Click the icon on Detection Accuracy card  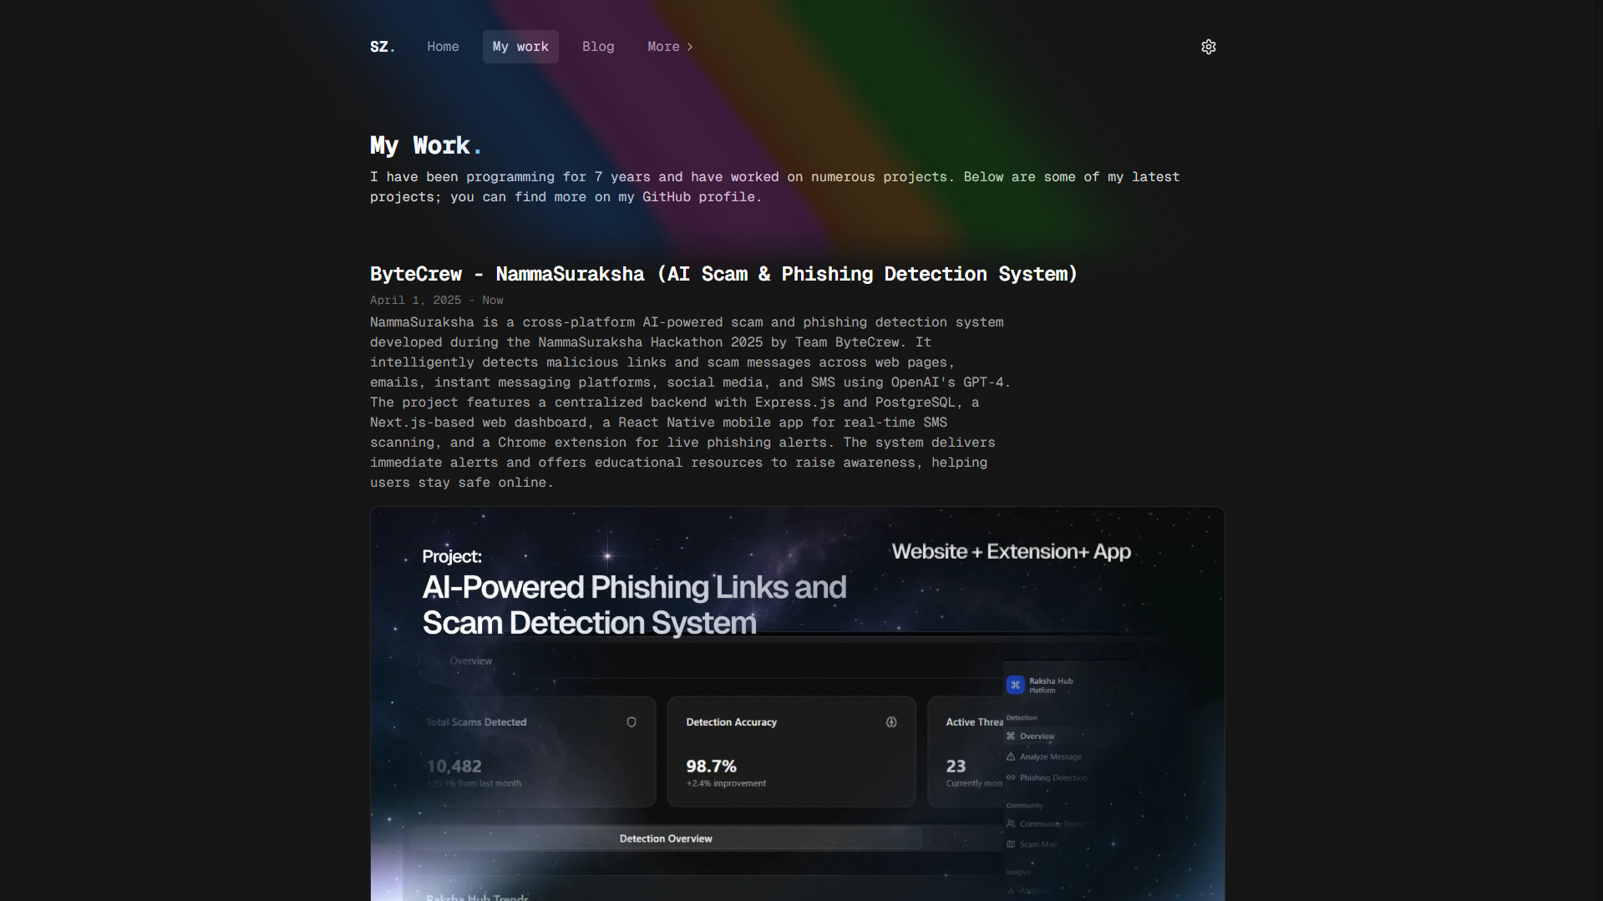[891, 722]
